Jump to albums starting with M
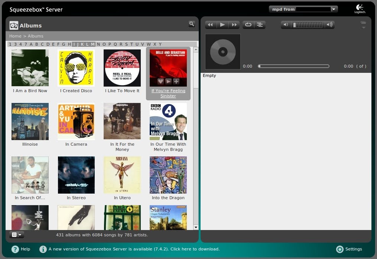Image resolution: width=377 pixels, height=259 pixels. point(93,44)
